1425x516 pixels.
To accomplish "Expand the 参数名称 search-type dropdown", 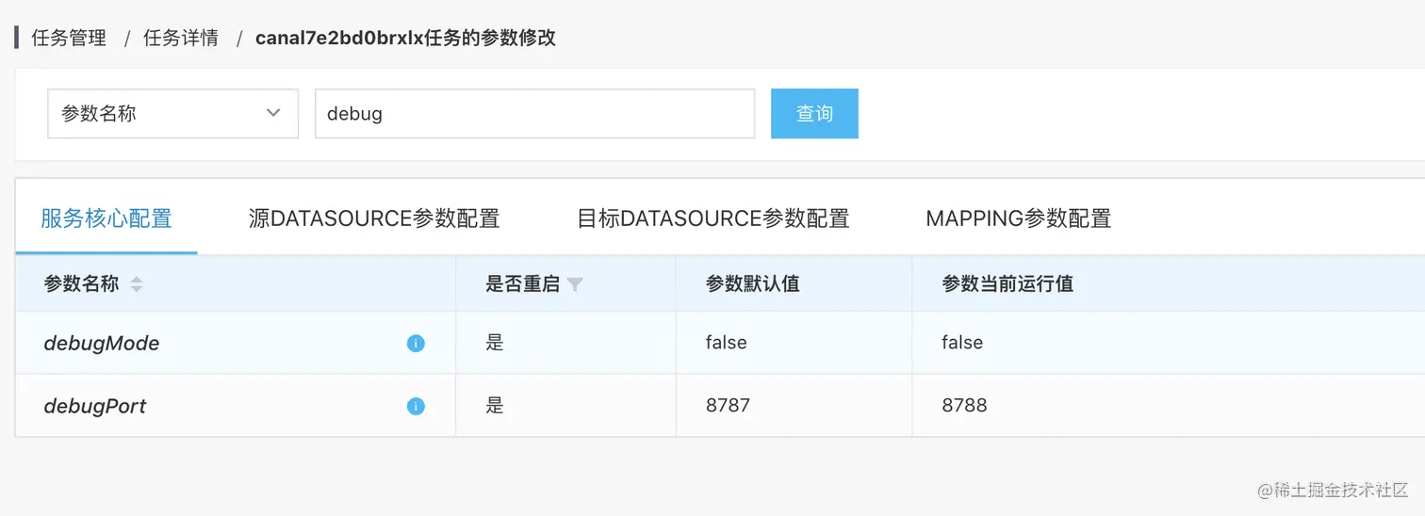I will click(173, 114).
